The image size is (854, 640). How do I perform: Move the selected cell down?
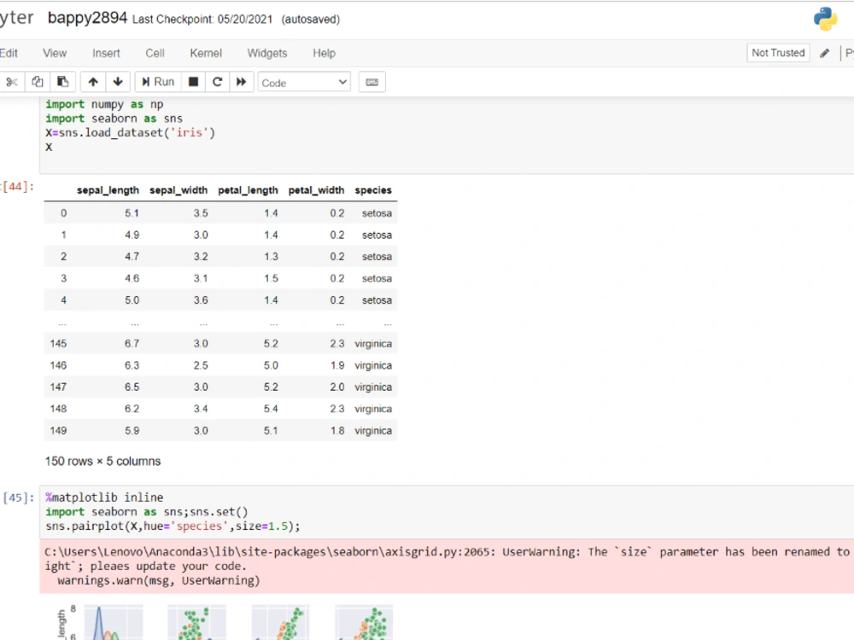tap(118, 81)
